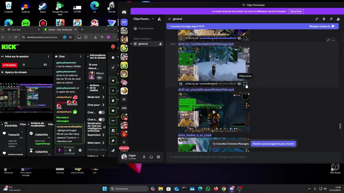
Task: Expand Mots bann option
Action: coord(103,143)
